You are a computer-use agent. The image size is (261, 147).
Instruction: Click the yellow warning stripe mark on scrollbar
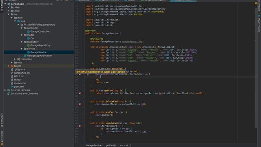coord(256,40)
